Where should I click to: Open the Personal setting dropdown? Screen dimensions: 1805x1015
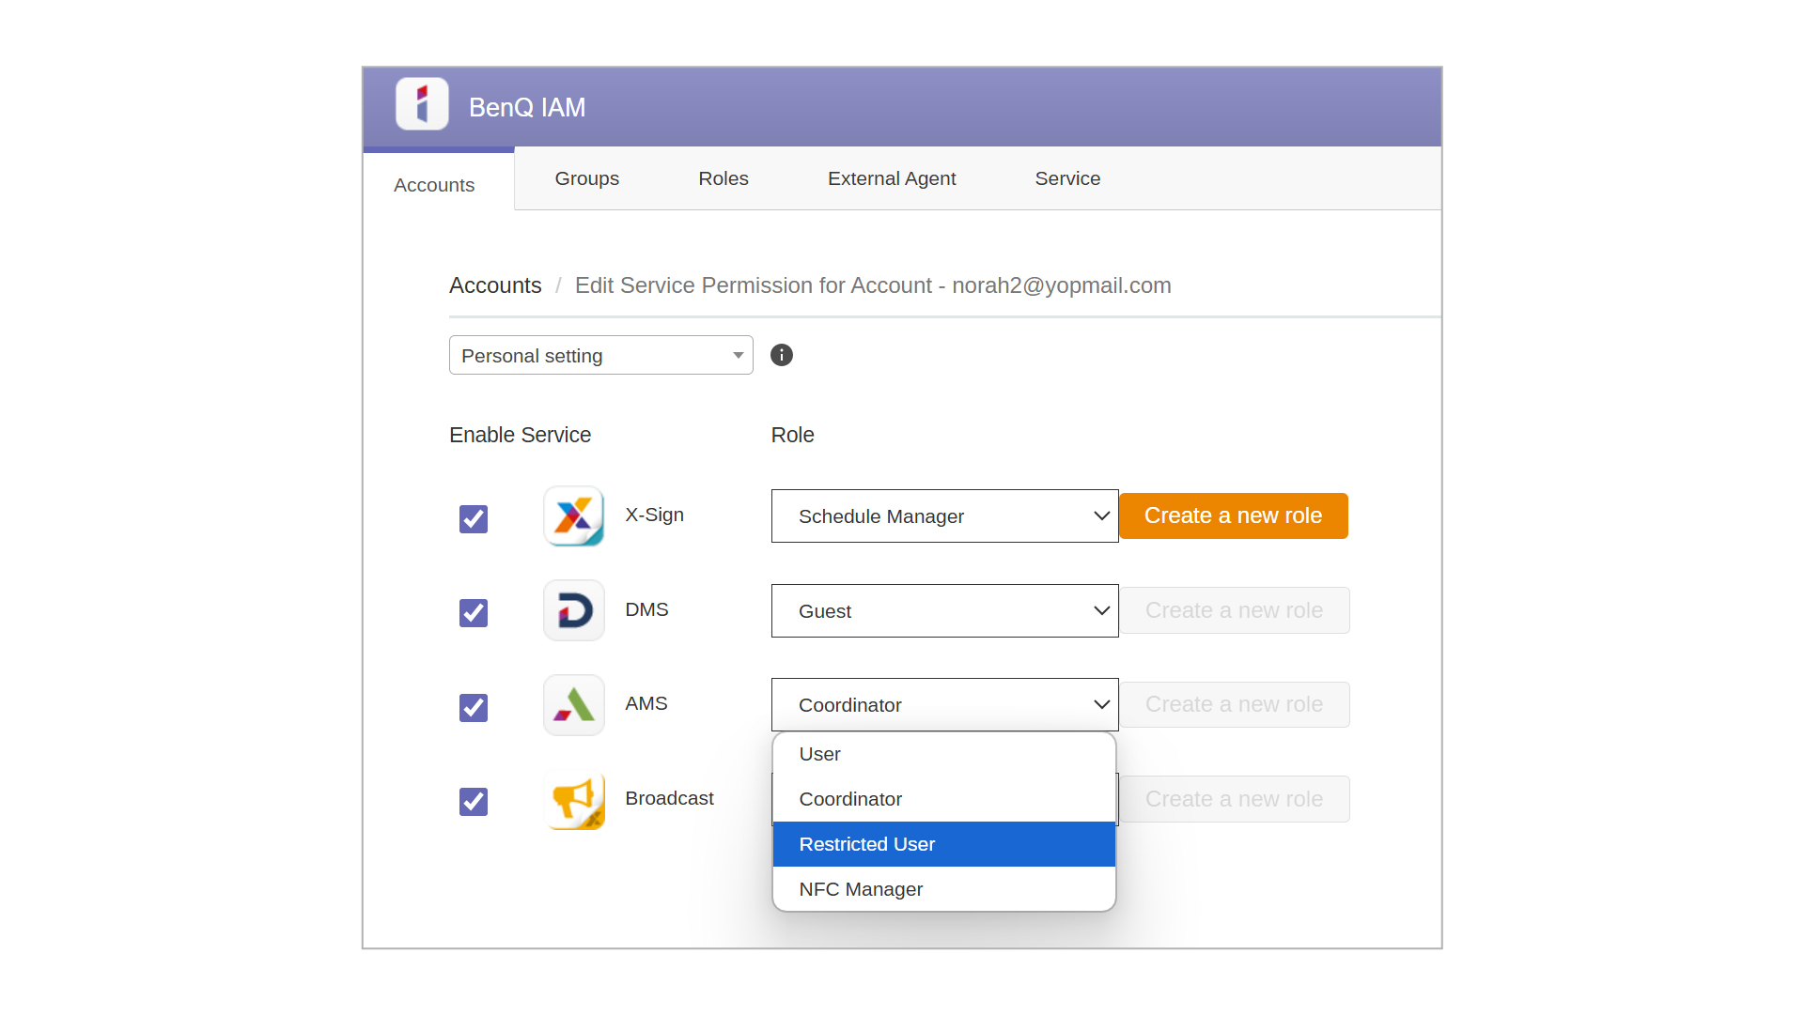point(600,355)
